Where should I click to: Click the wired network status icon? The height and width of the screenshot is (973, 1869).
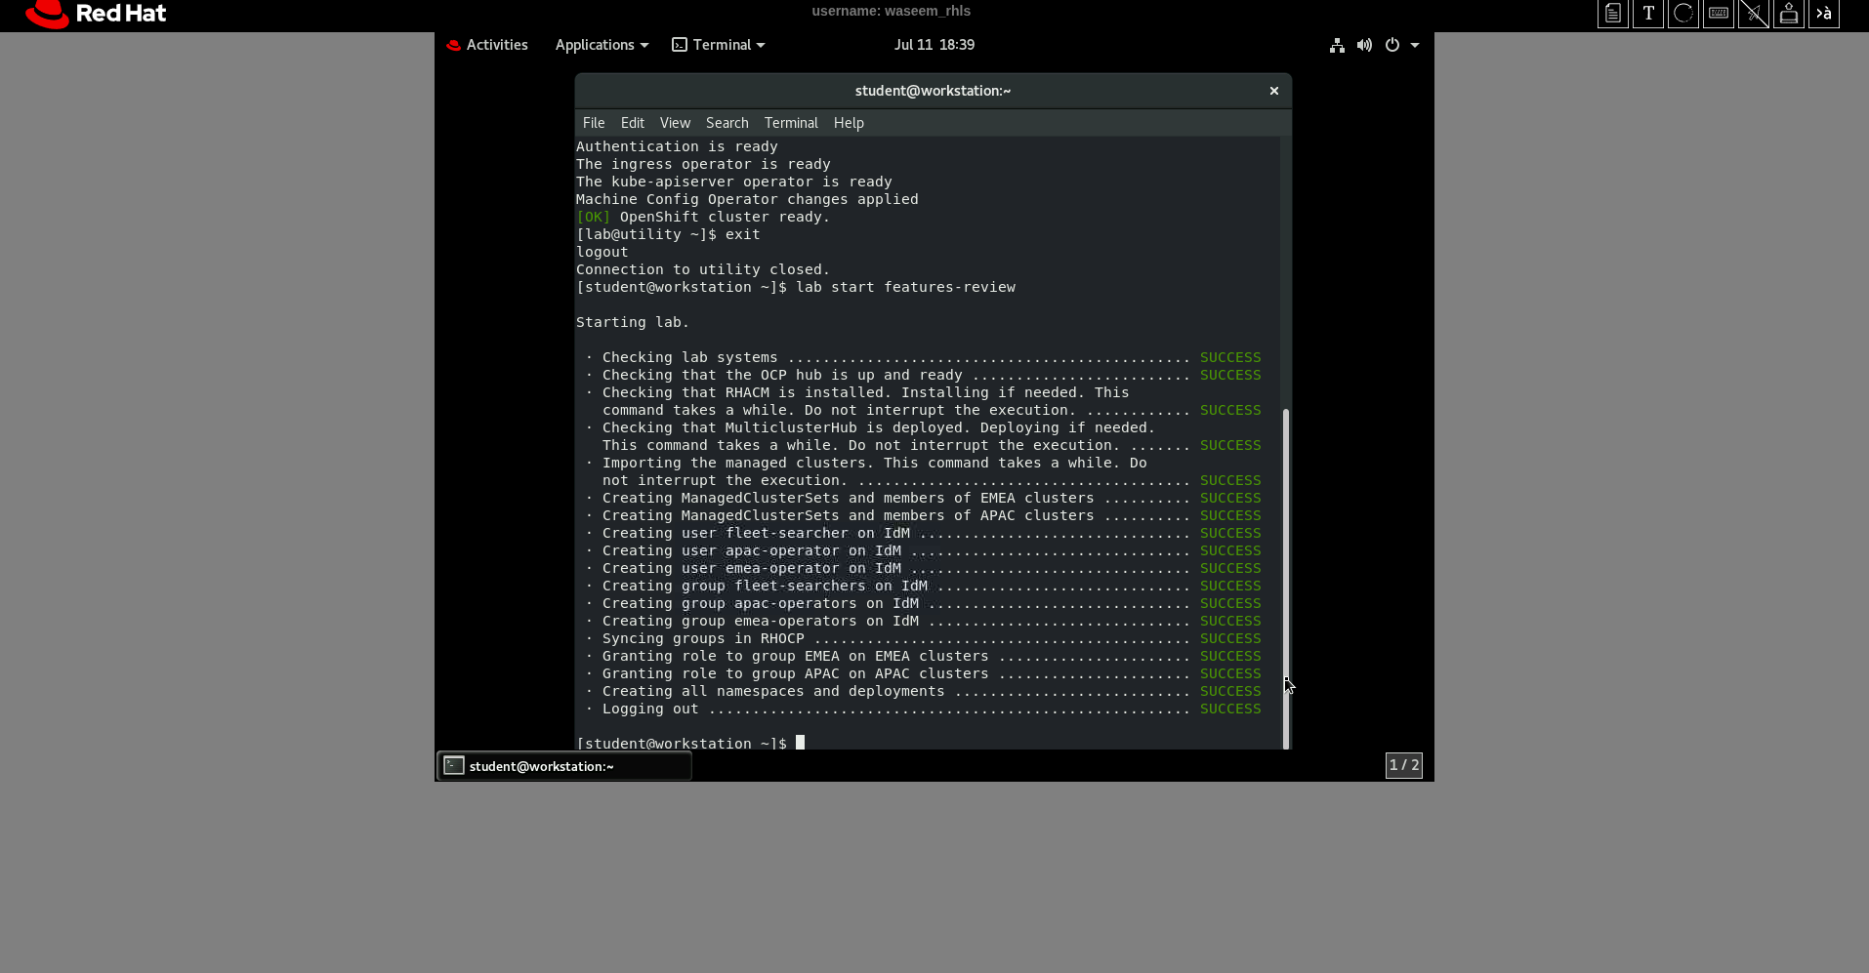1337,45
